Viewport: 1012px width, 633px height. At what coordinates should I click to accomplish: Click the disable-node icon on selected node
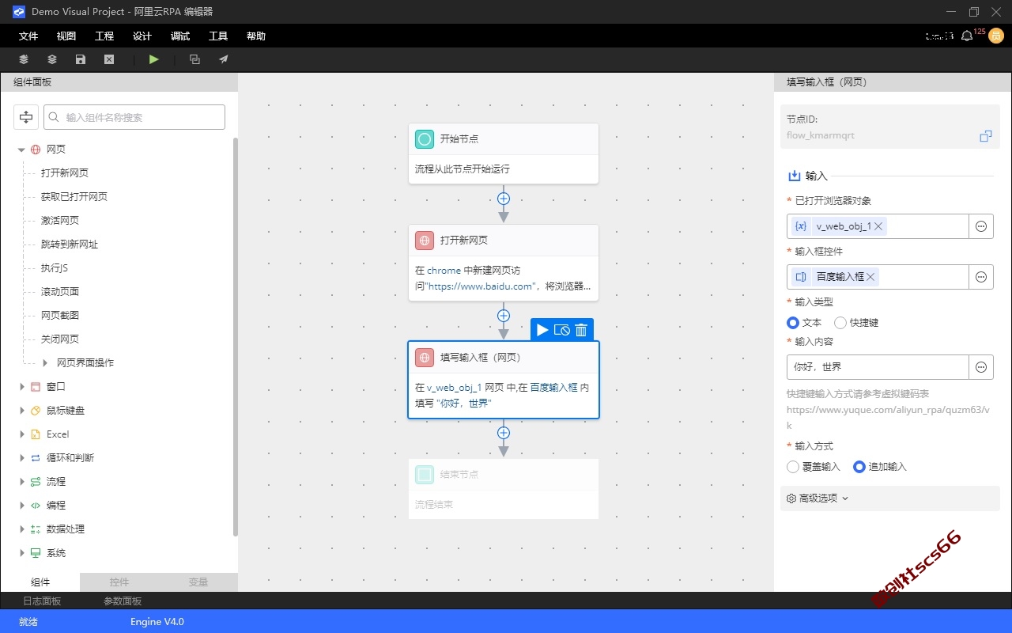pyautogui.click(x=562, y=330)
